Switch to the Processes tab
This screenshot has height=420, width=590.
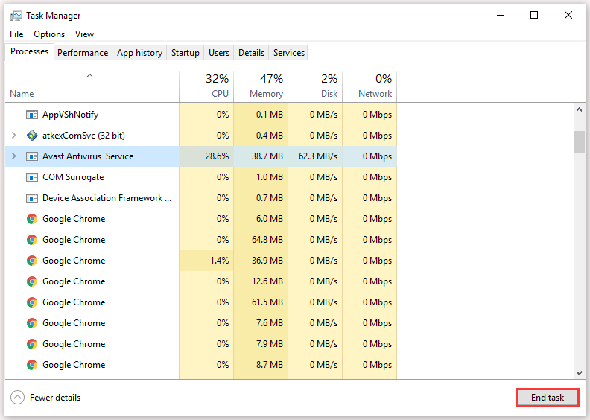coord(29,51)
